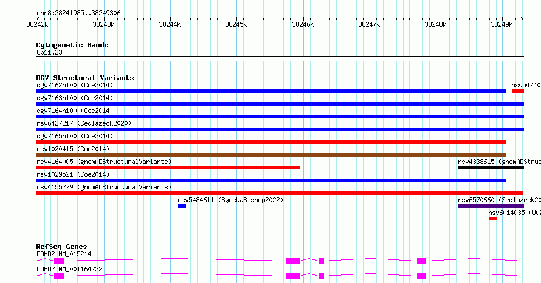Open the DDHD2|NM_001164232 transcript label
541x283 pixels.
click(x=69, y=269)
